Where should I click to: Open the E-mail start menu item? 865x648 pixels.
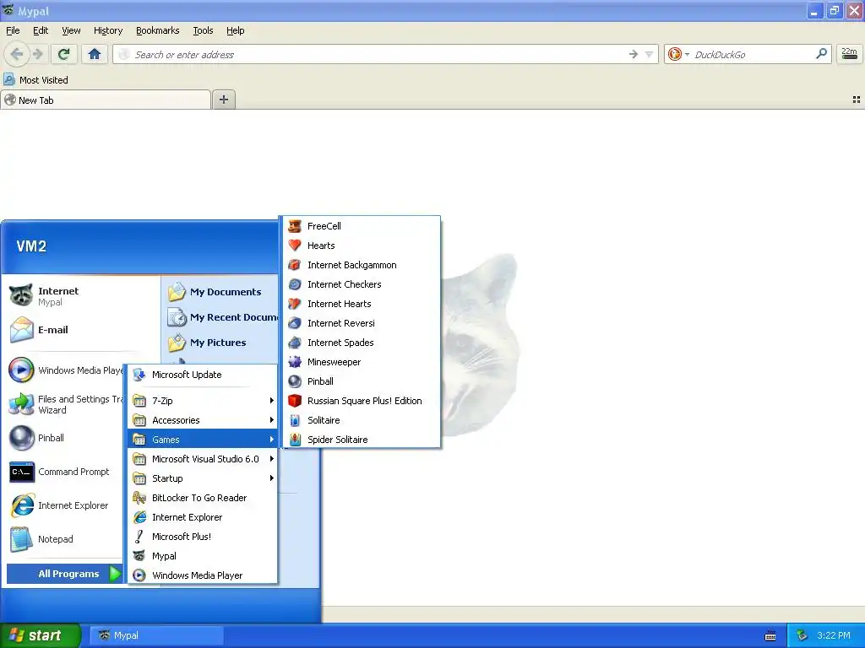click(82, 330)
